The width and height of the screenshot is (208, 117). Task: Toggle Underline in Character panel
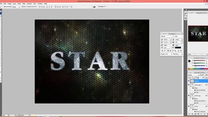point(178,51)
